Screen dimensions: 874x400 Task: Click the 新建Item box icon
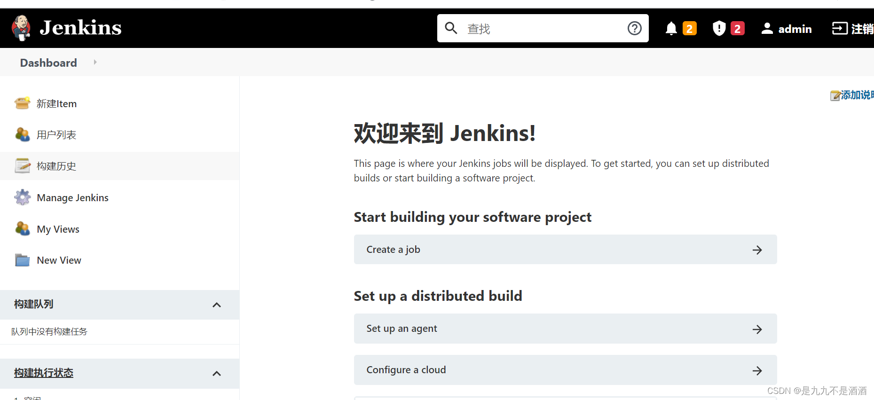pos(22,103)
